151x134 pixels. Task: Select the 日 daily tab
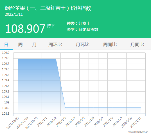pos(6,45)
